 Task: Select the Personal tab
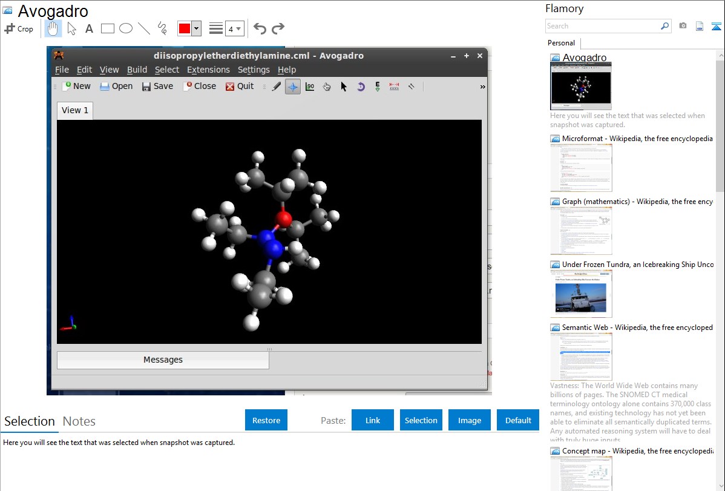pos(562,43)
